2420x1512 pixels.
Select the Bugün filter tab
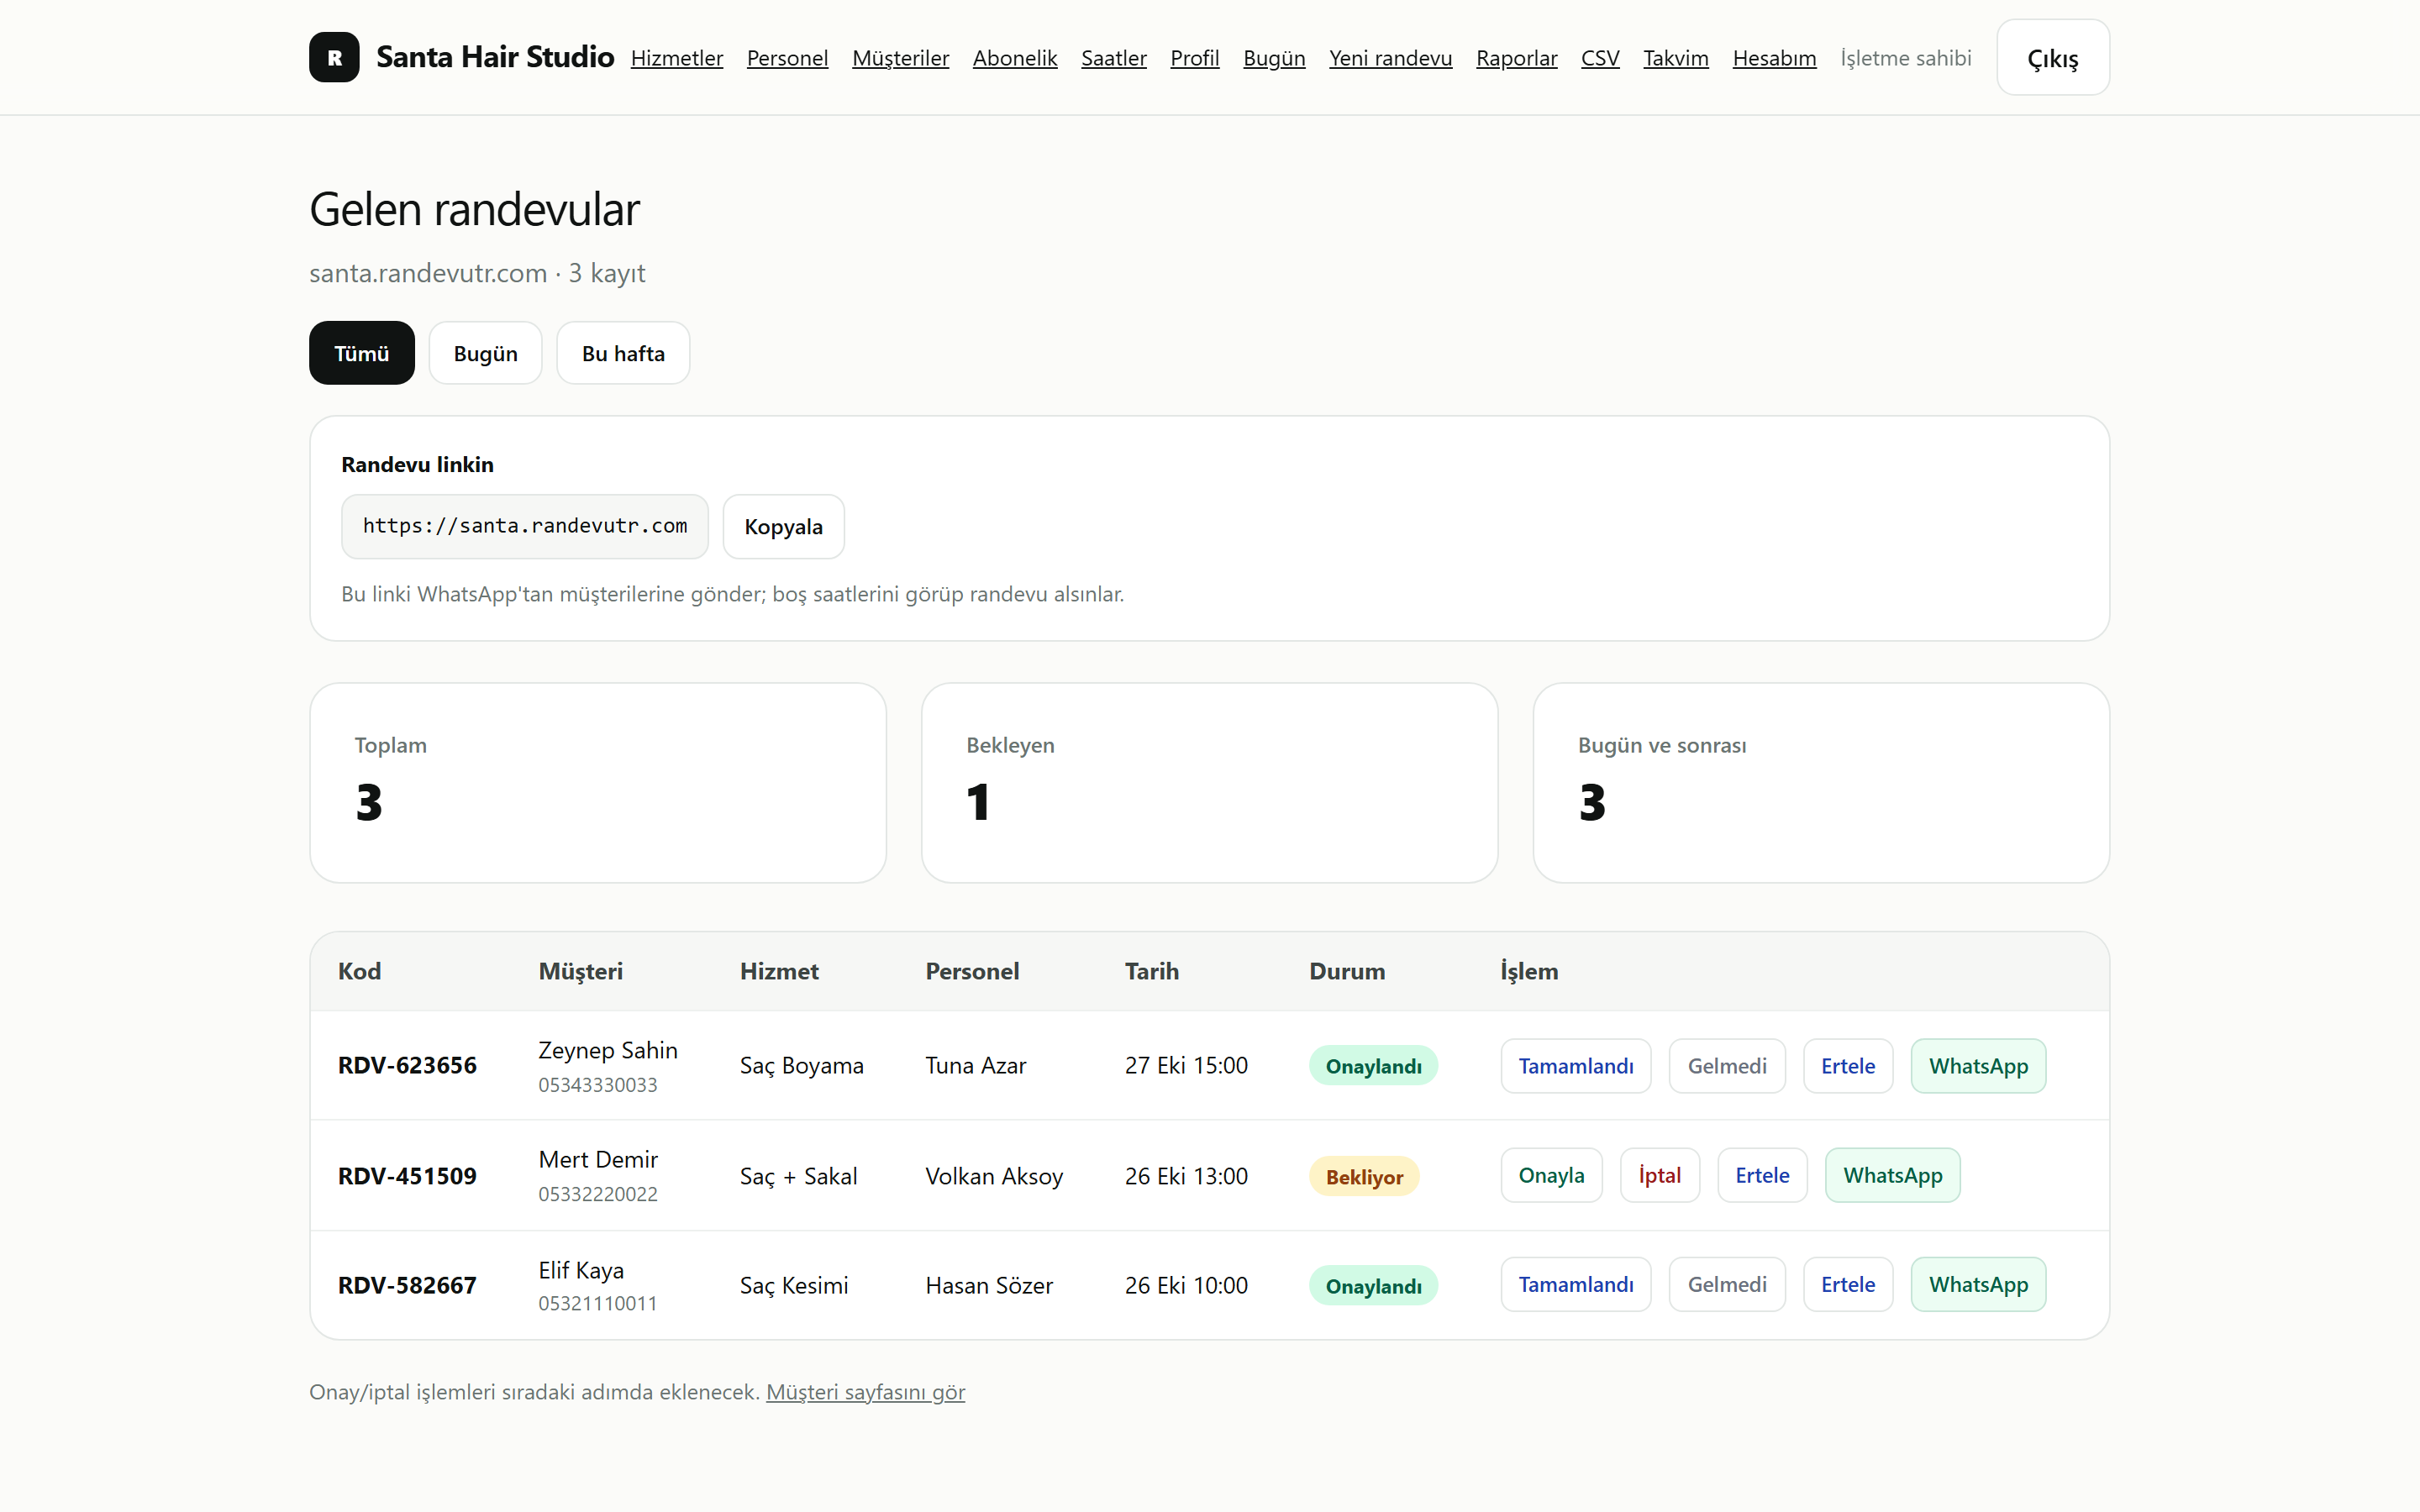485,353
